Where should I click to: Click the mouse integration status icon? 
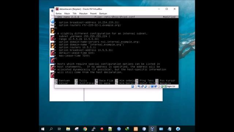click(162, 87)
